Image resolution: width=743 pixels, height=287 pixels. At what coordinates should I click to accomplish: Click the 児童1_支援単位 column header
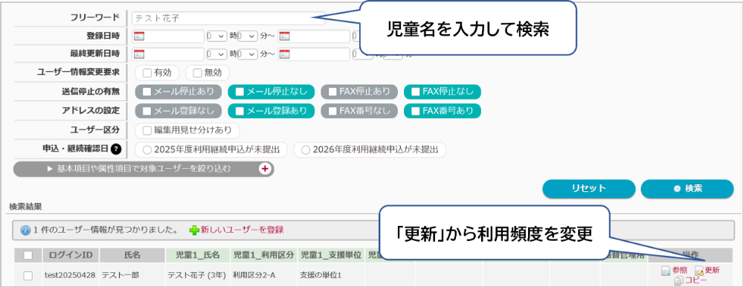(331, 255)
